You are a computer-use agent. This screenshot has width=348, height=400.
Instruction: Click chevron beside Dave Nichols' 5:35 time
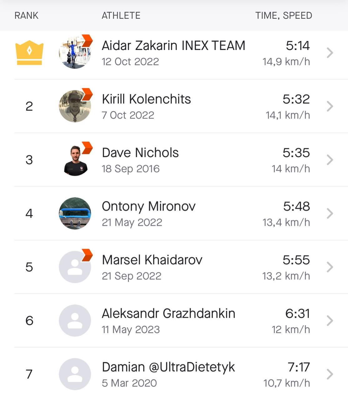point(330,160)
